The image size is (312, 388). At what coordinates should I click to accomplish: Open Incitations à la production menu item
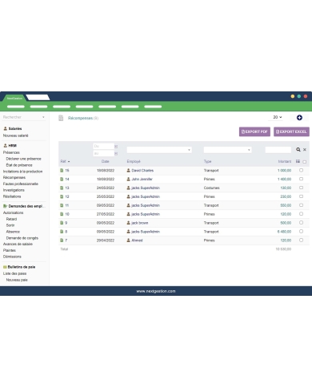pyautogui.click(x=22, y=172)
